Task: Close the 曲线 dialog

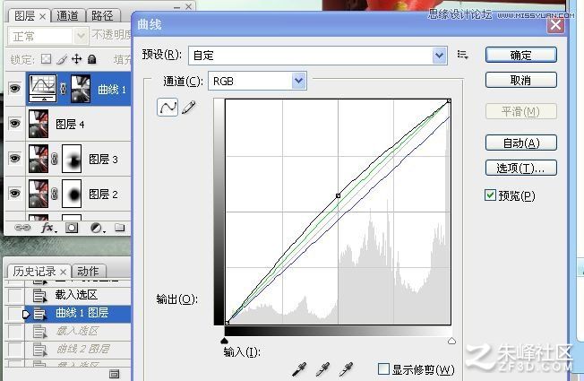Action: click(x=555, y=25)
